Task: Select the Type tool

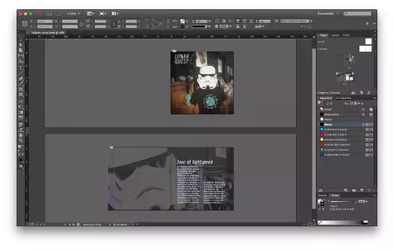Action: coord(21,68)
